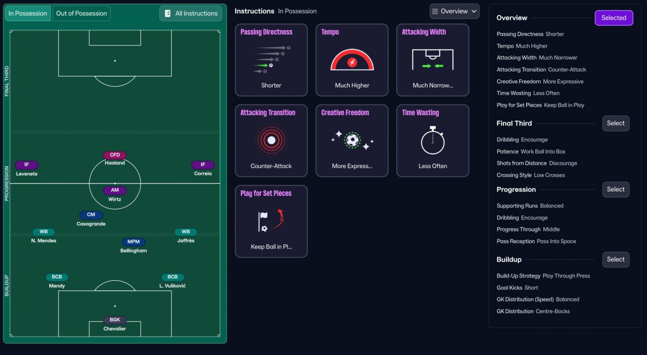Screen dimensions: 647x355
Task: Select Bellingham's MPM role badge
Action: coord(133,242)
